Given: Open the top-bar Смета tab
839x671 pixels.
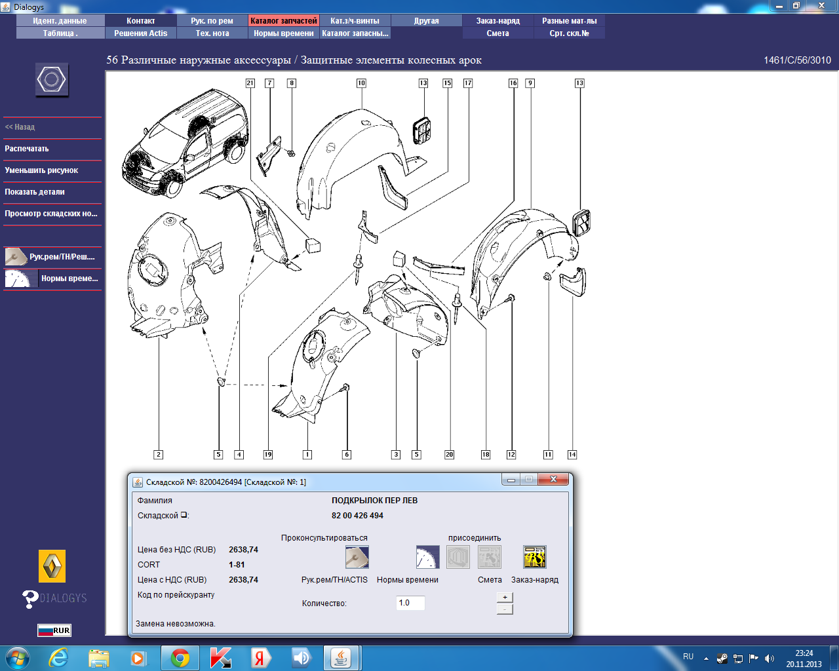Looking at the screenshot, I should click(498, 33).
